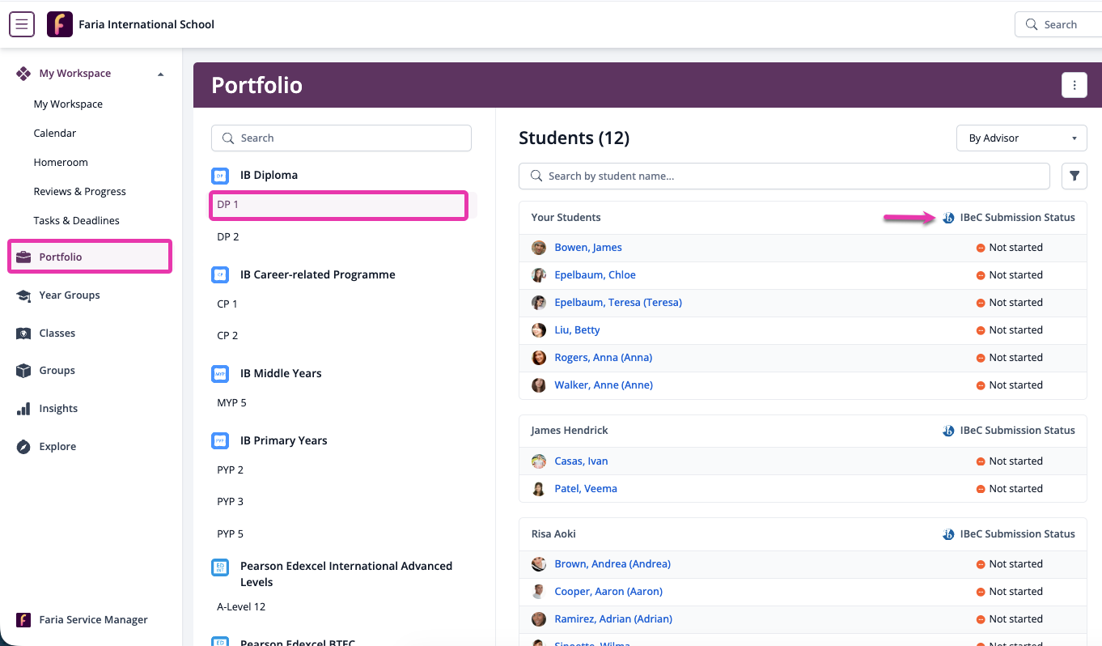The image size is (1102, 646).
Task: Click Not started status for Casas, Ivan
Action: 1015,461
